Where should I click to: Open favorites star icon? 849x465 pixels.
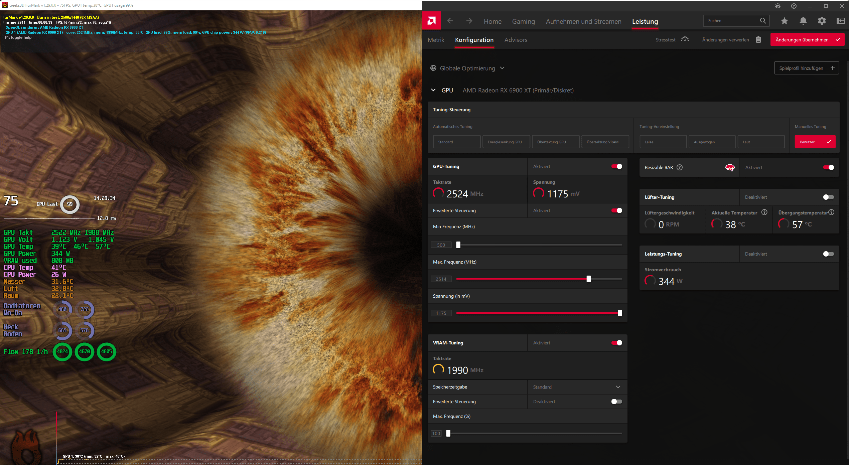coord(785,21)
